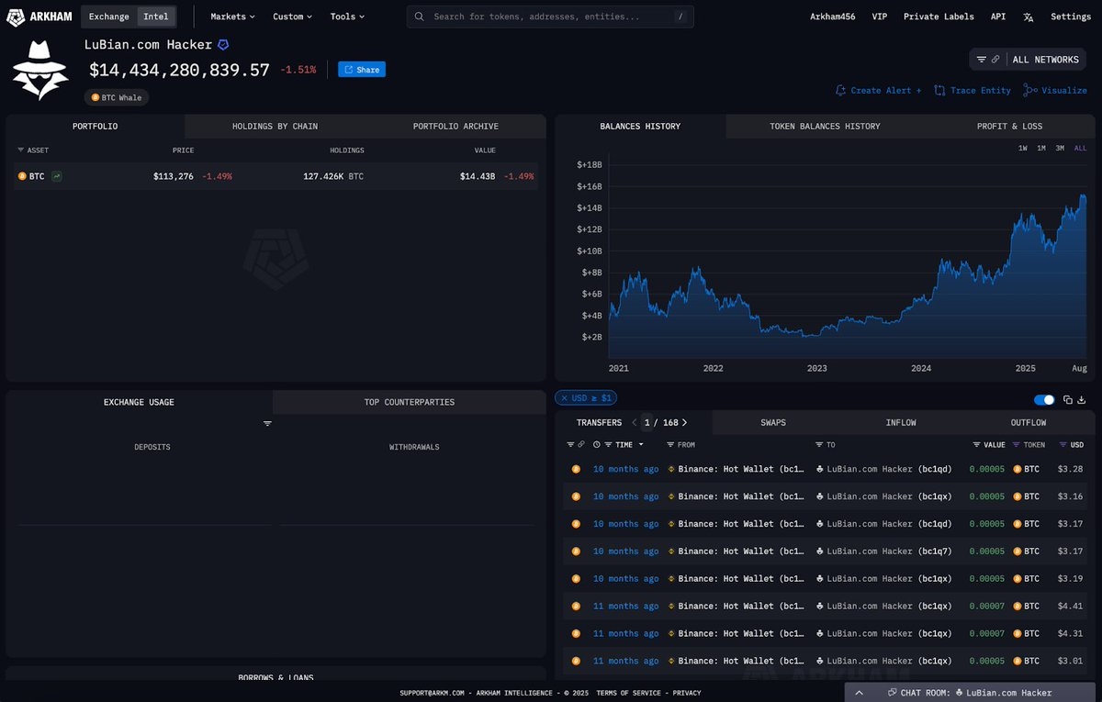Screen dimensions: 1102x702
Task: Go to next transfers page arrow
Action: 684,422
